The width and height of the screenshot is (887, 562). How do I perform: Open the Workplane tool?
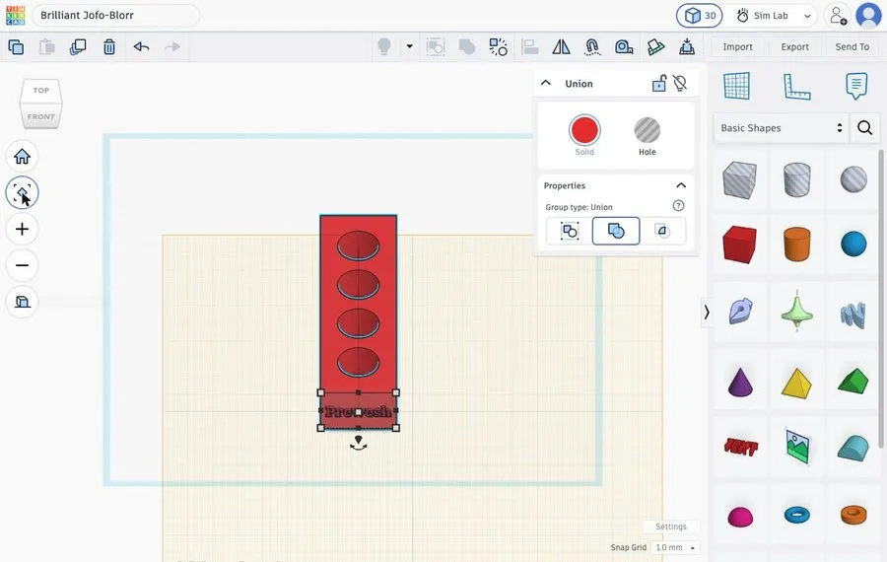pos(736,87)
